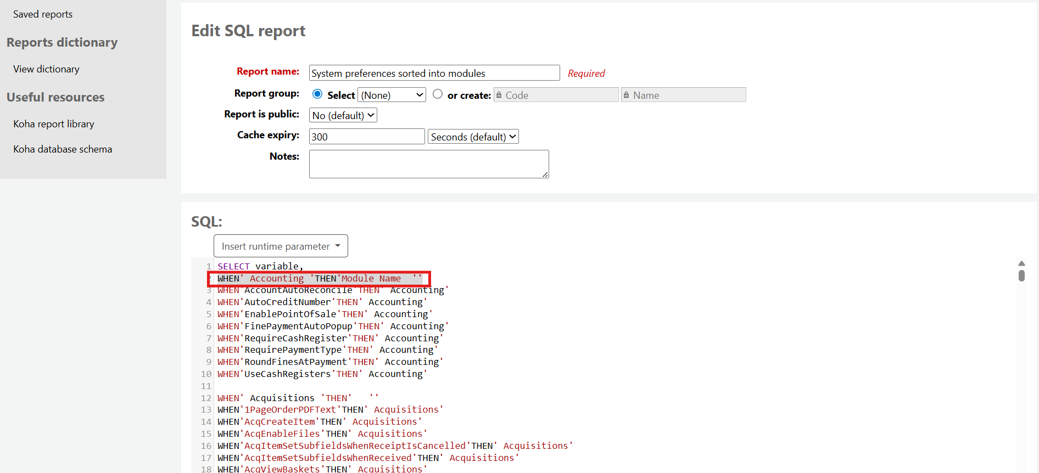Open Koha database schema link
1039x473 pixels.
[x=63, y=149]
